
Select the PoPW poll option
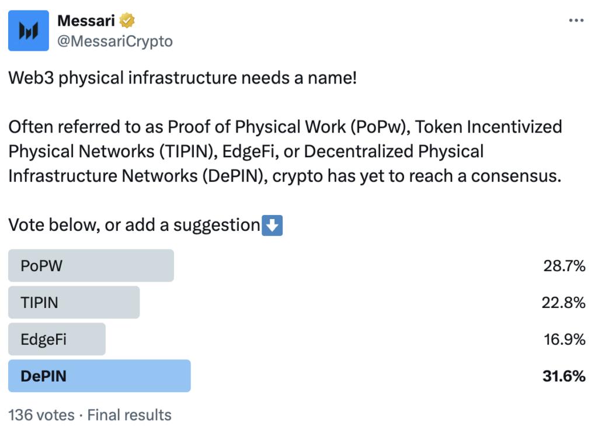[91, 266]
